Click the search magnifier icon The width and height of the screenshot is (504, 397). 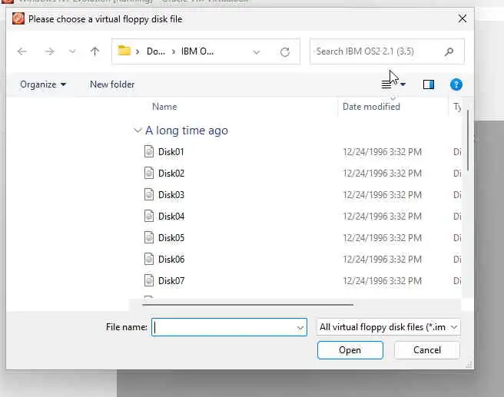coord(449,51)
